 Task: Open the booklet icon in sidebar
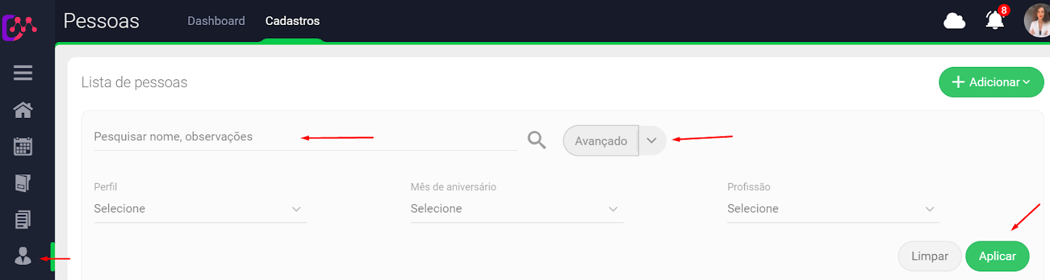coord(23,183)
